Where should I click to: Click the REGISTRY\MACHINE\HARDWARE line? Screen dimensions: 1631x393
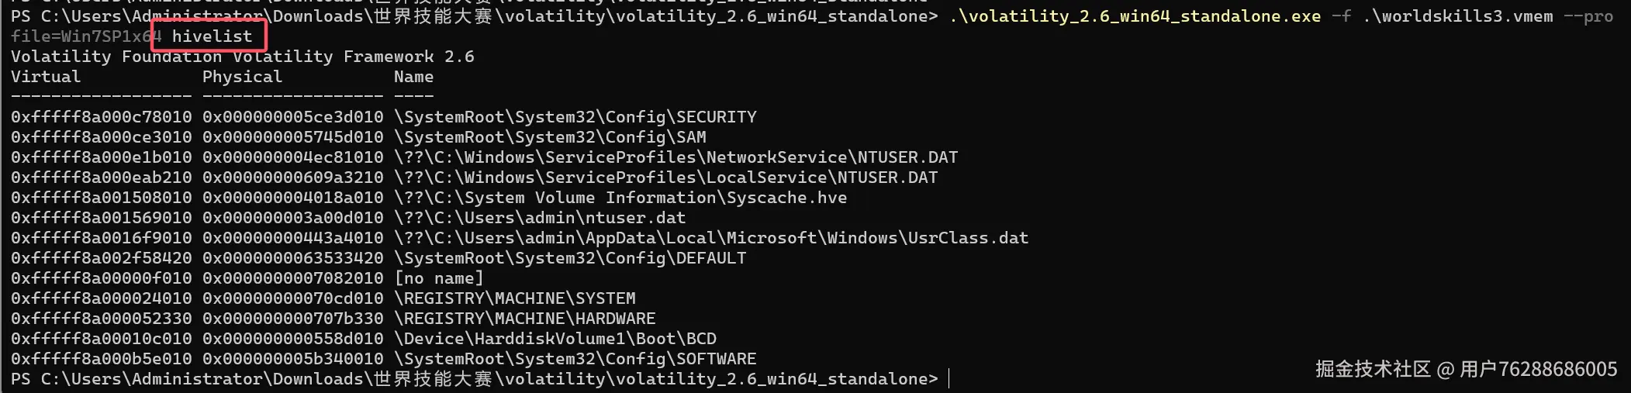pyautogui.click(x=333, y=319)
